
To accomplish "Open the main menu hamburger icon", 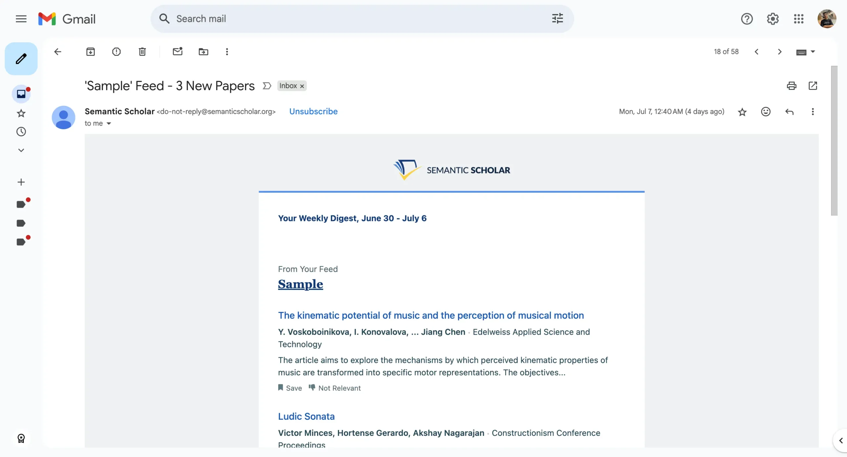I will click(21, 19).
